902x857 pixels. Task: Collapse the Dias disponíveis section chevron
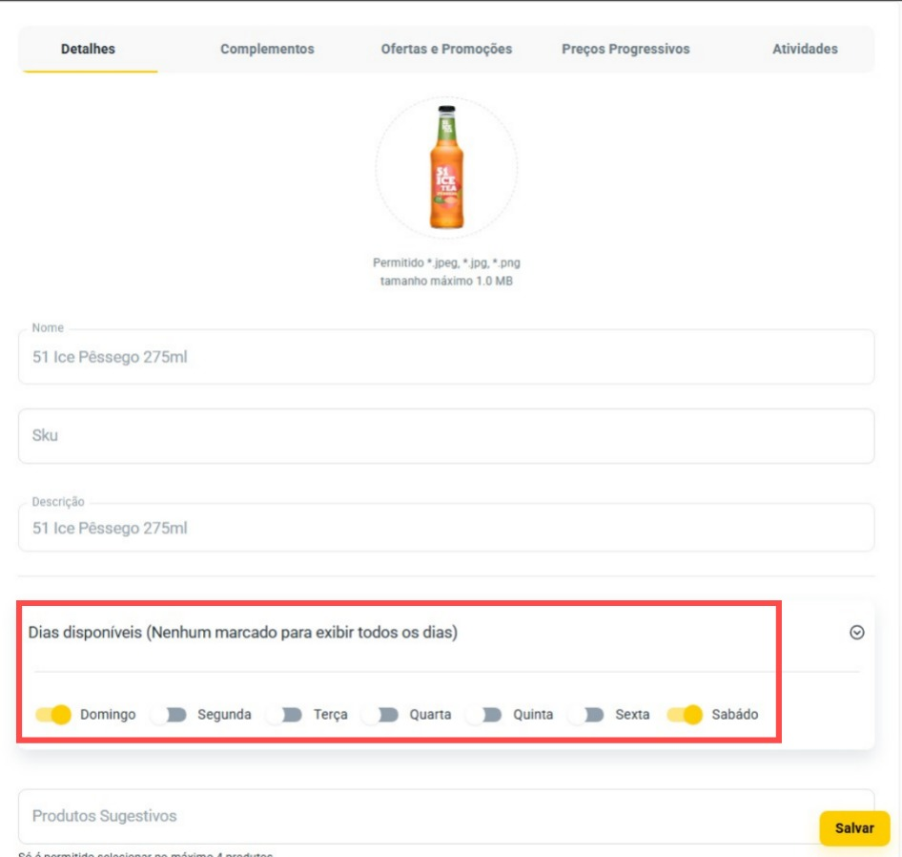pyautogui.click(x=856, y=632)
